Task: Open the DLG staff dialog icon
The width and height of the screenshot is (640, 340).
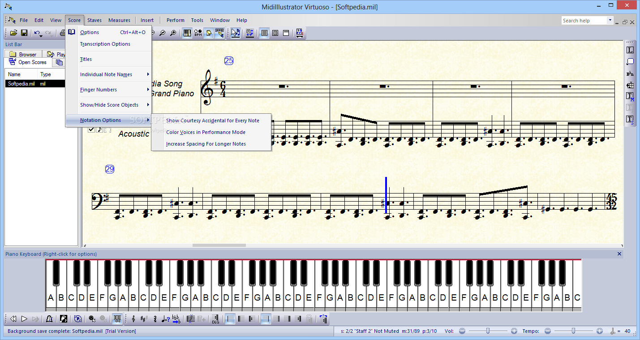Action: [x=215, y=319]
